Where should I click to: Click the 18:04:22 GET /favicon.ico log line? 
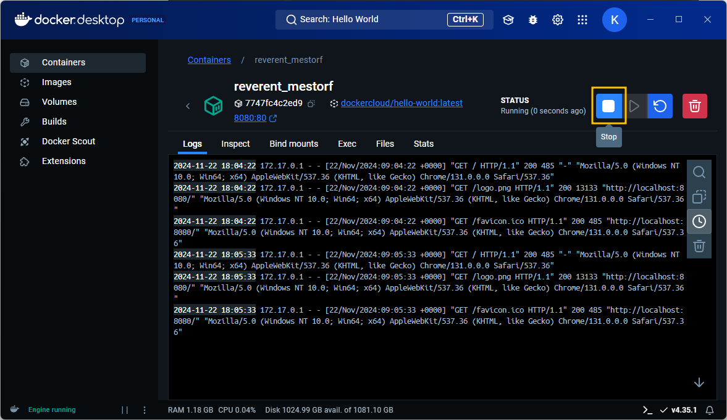click(x=429, y=233)
